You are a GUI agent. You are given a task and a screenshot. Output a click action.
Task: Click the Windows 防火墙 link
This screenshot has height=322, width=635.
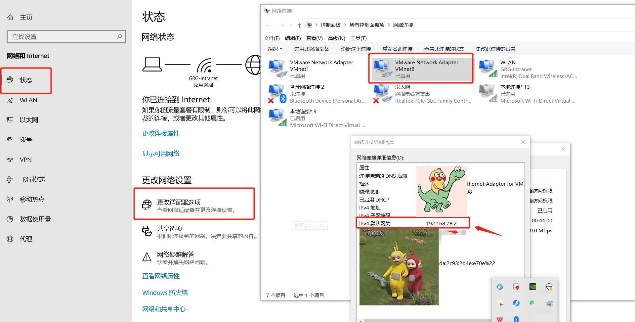click(x=165, y=293)
